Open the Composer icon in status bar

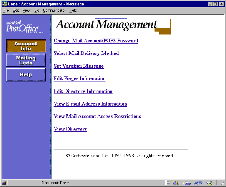click(x=209, y=183)
